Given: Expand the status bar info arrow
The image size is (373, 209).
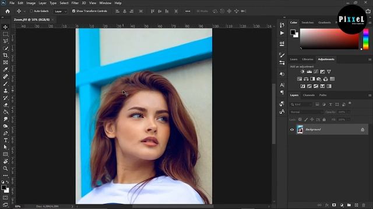Looking at the screenshot, I should tap(72, 207).
